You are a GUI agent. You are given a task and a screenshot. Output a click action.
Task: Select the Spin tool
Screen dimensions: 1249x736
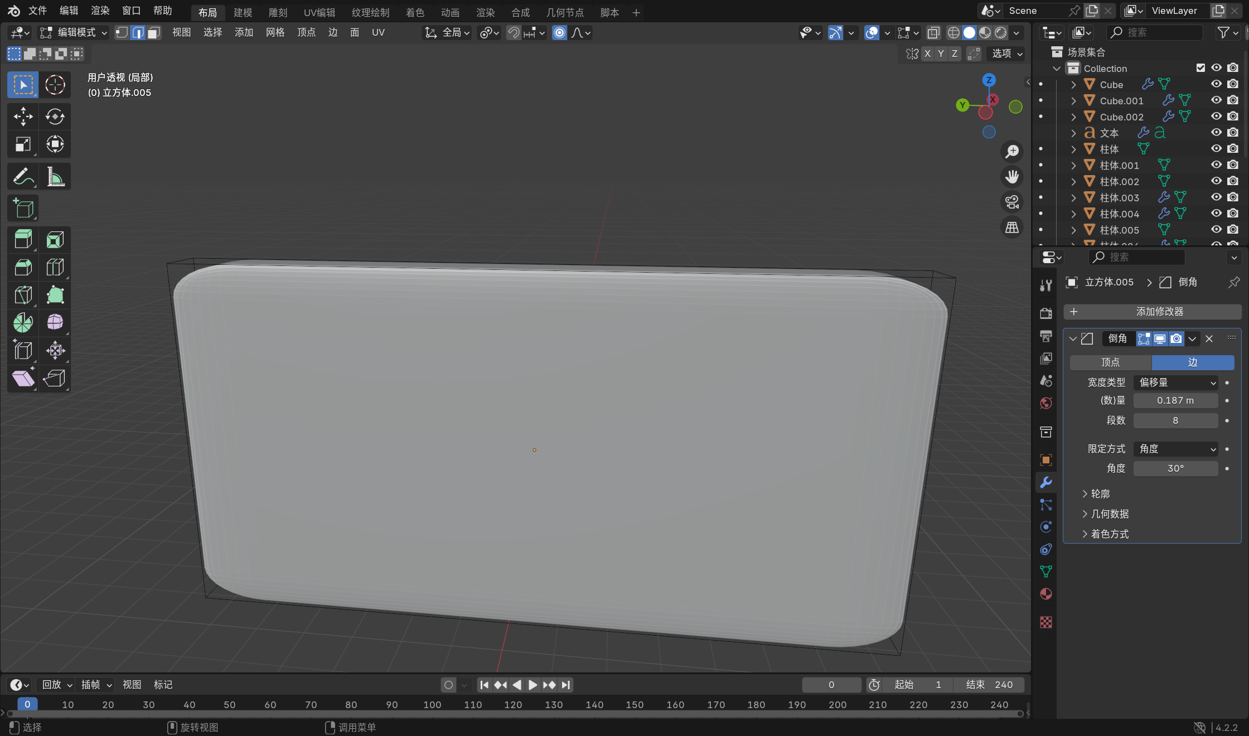point(23,322)
